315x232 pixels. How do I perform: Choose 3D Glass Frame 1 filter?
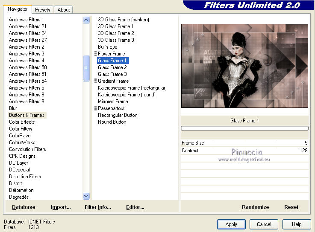tap(116, 26)
